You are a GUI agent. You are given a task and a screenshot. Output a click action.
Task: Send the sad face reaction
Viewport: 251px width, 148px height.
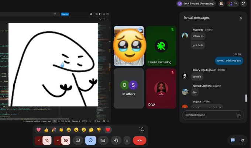[84, 130]
